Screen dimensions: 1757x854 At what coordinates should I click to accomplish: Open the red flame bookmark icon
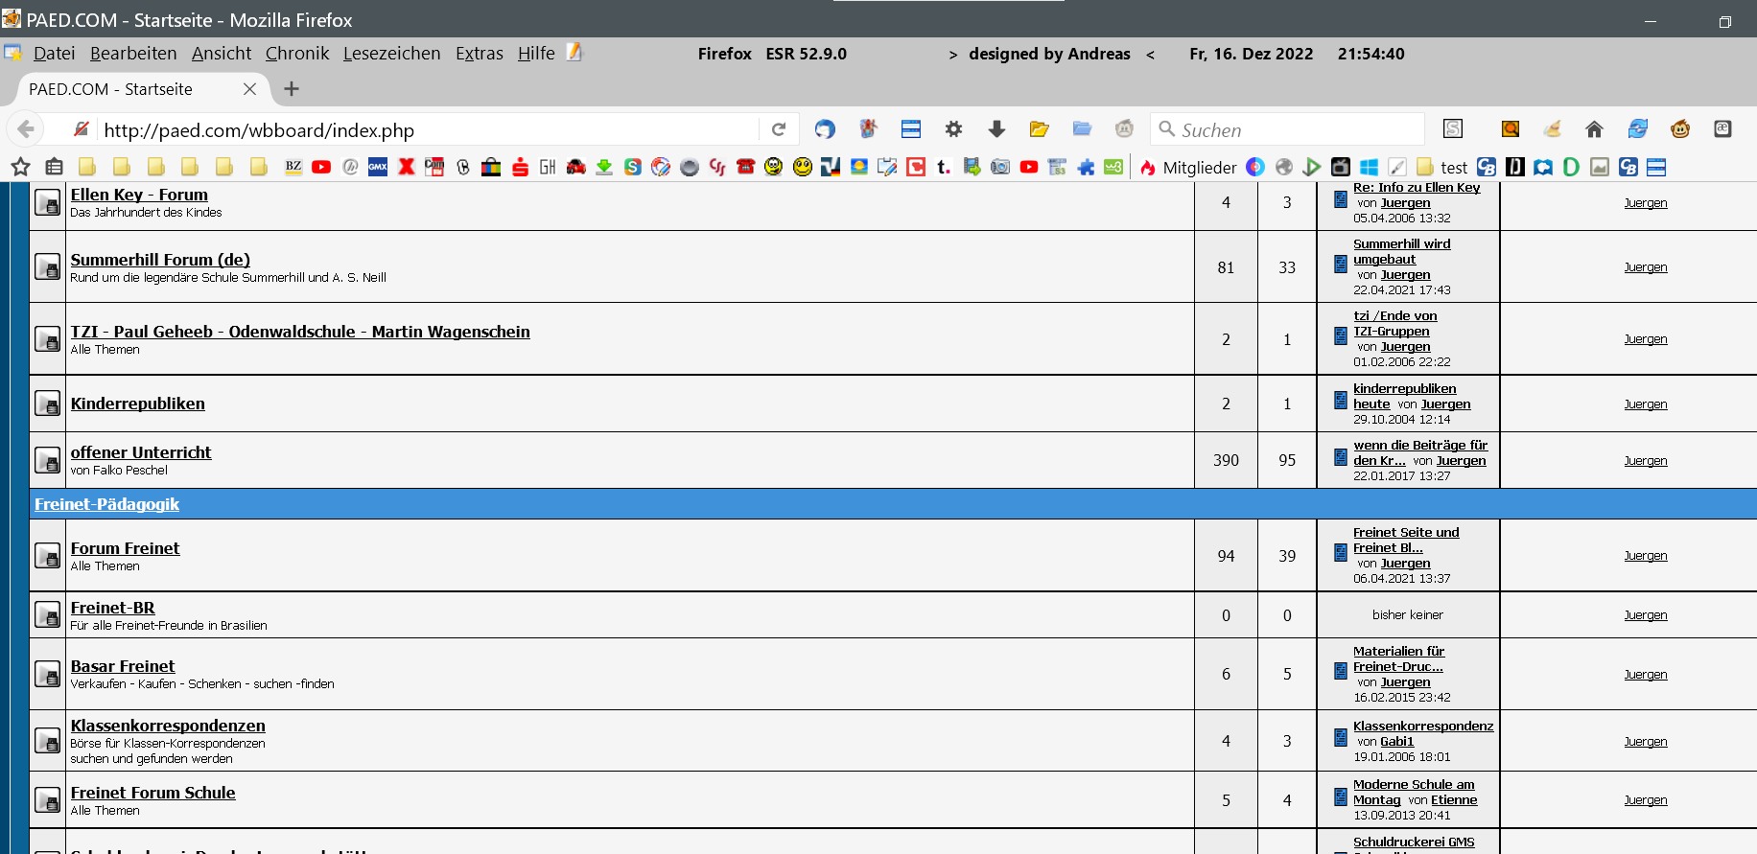(x=1147, y=168)
